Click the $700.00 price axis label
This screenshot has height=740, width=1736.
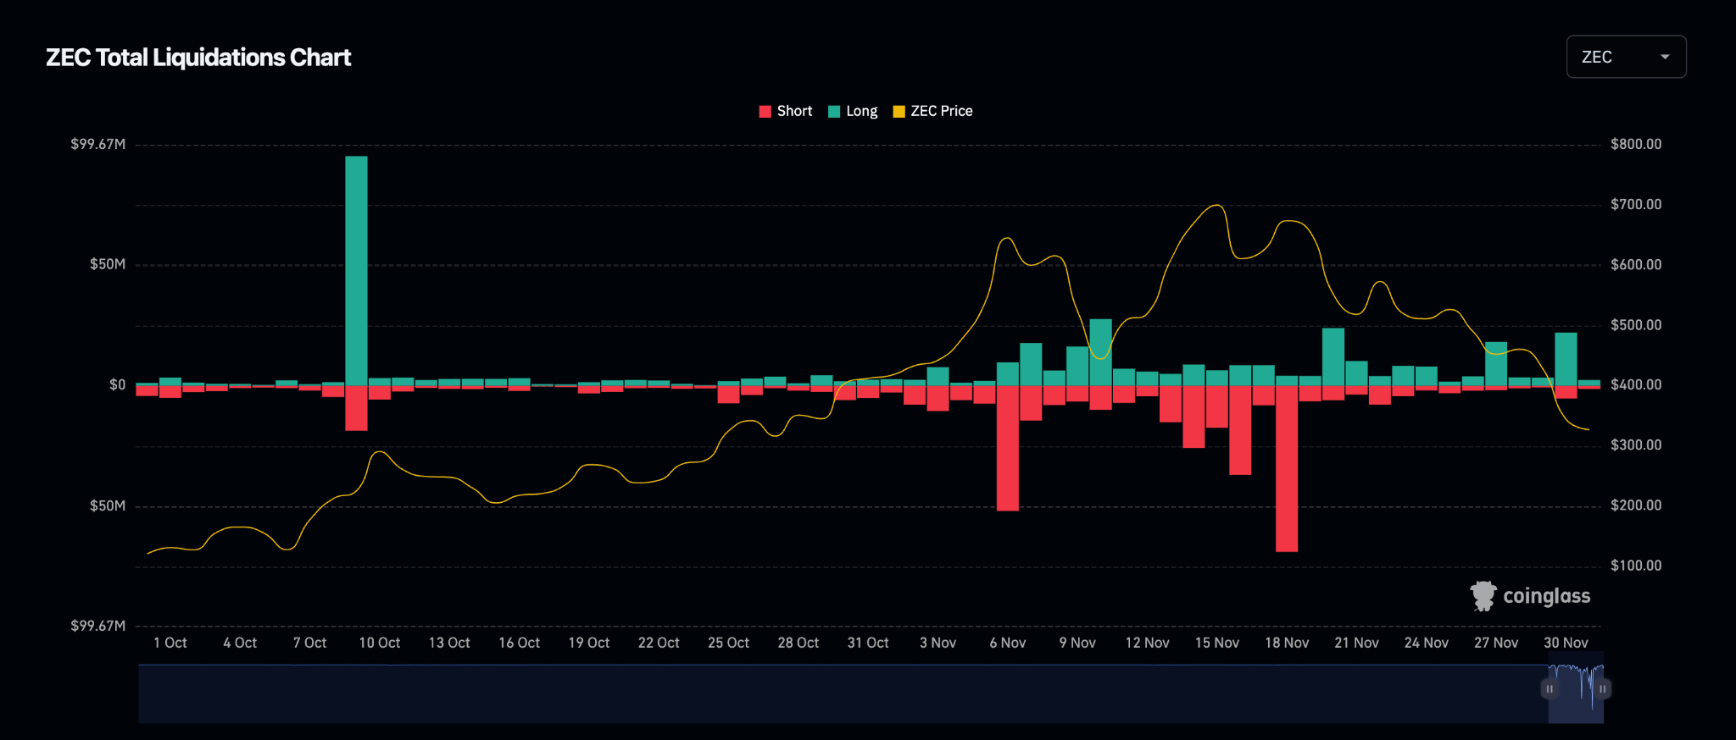pos(1636,204)
